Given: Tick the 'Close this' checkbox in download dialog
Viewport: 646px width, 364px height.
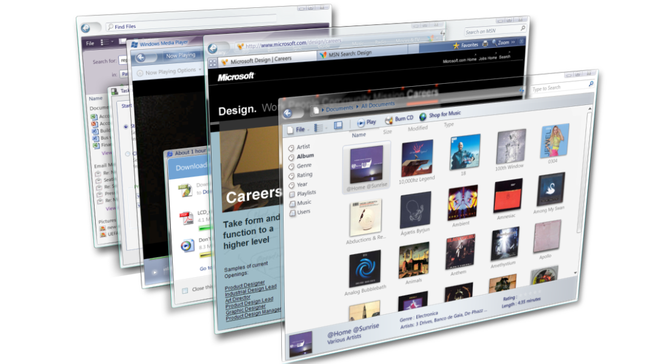Looking at the screenshot, I should (x=185, y=291).
